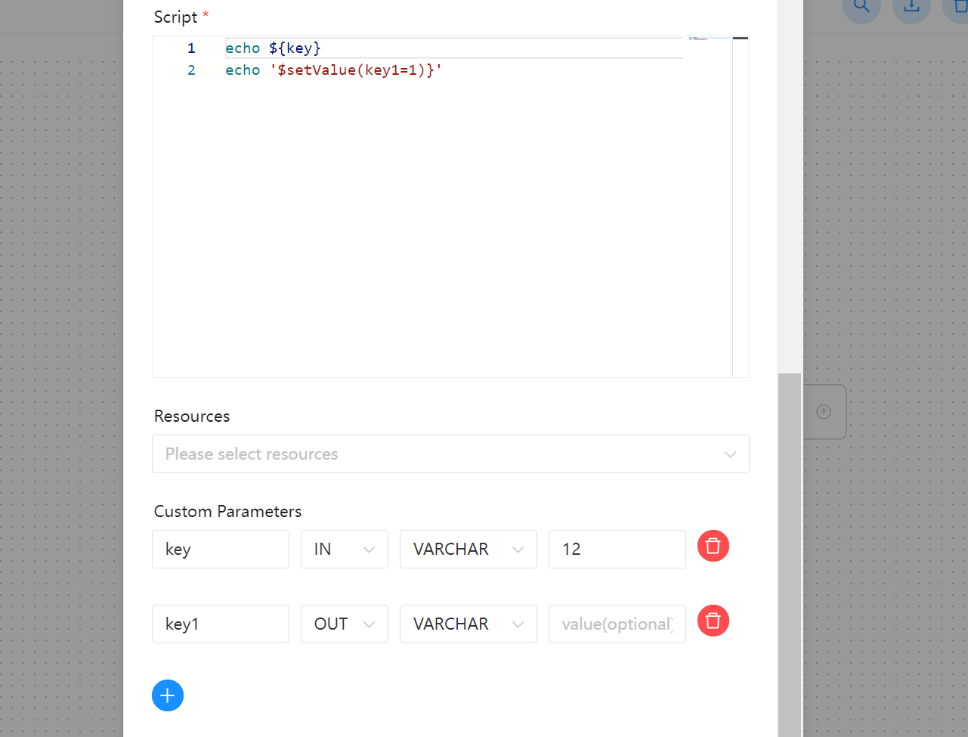Click the key parameter name field
Viewport: 968px width, 737px height.
(x=220, y=549)
